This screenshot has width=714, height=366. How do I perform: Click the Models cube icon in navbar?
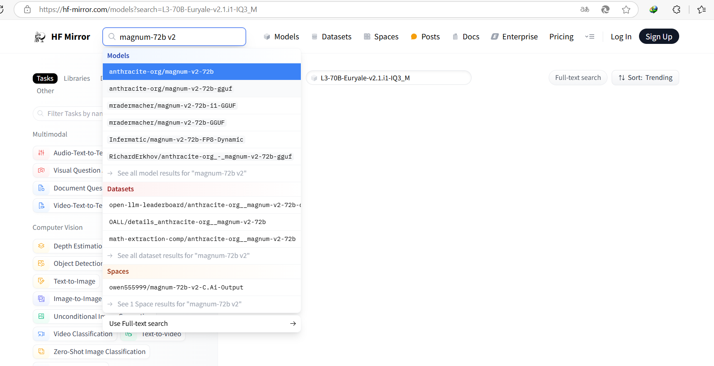click(267, 37)
